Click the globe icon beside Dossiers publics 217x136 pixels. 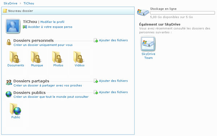(9, 94)
